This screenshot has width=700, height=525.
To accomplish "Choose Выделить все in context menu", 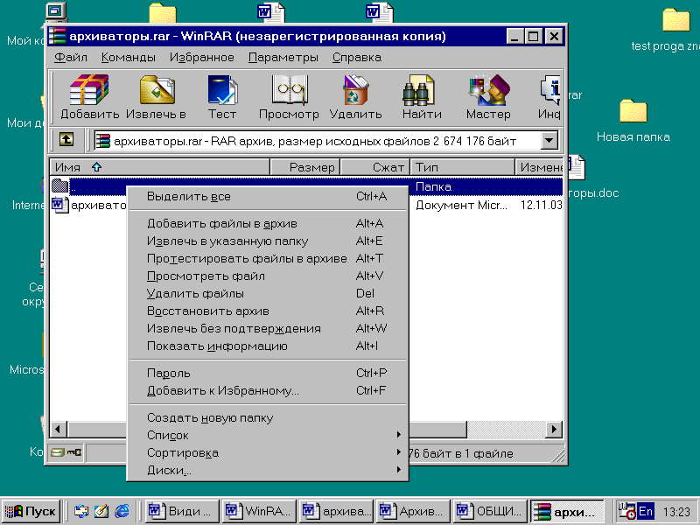I will coord(268,196).
